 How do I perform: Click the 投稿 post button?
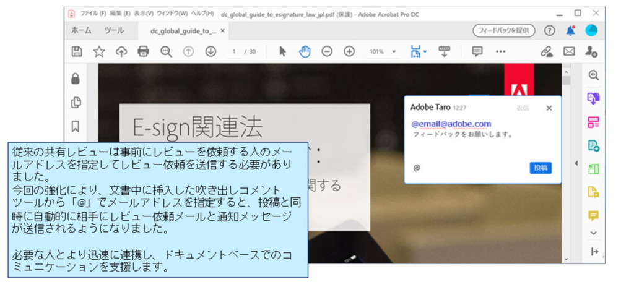[541, 168]
